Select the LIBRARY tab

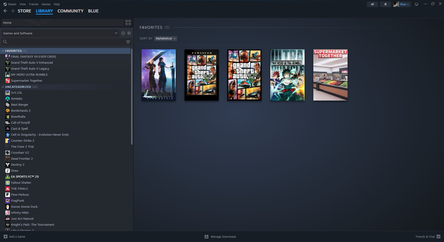(44, 11)
